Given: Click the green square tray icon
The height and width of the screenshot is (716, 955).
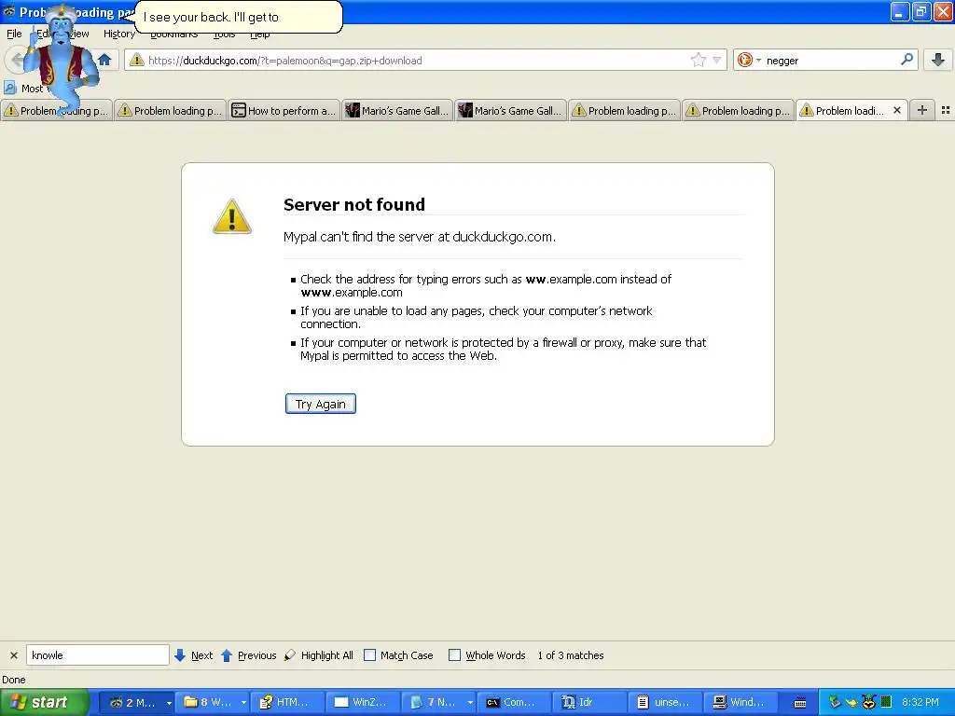Looking at the screenshot, I should pos(886,702).
